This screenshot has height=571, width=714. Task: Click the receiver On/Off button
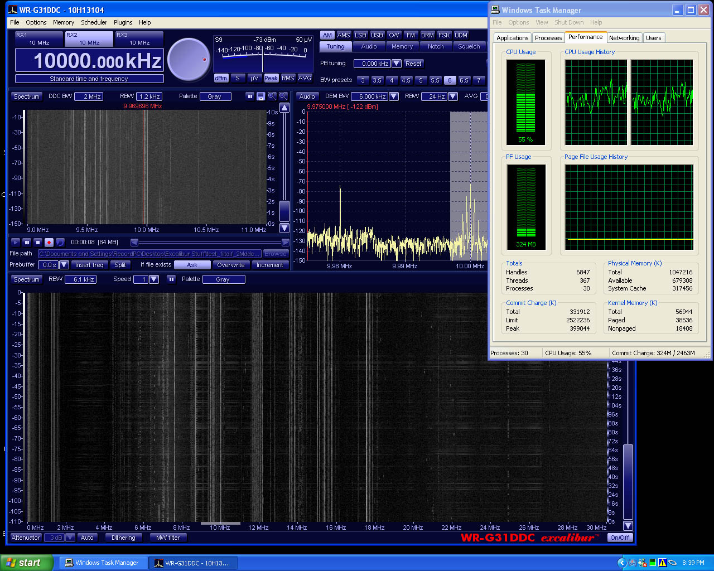point(620,538)
